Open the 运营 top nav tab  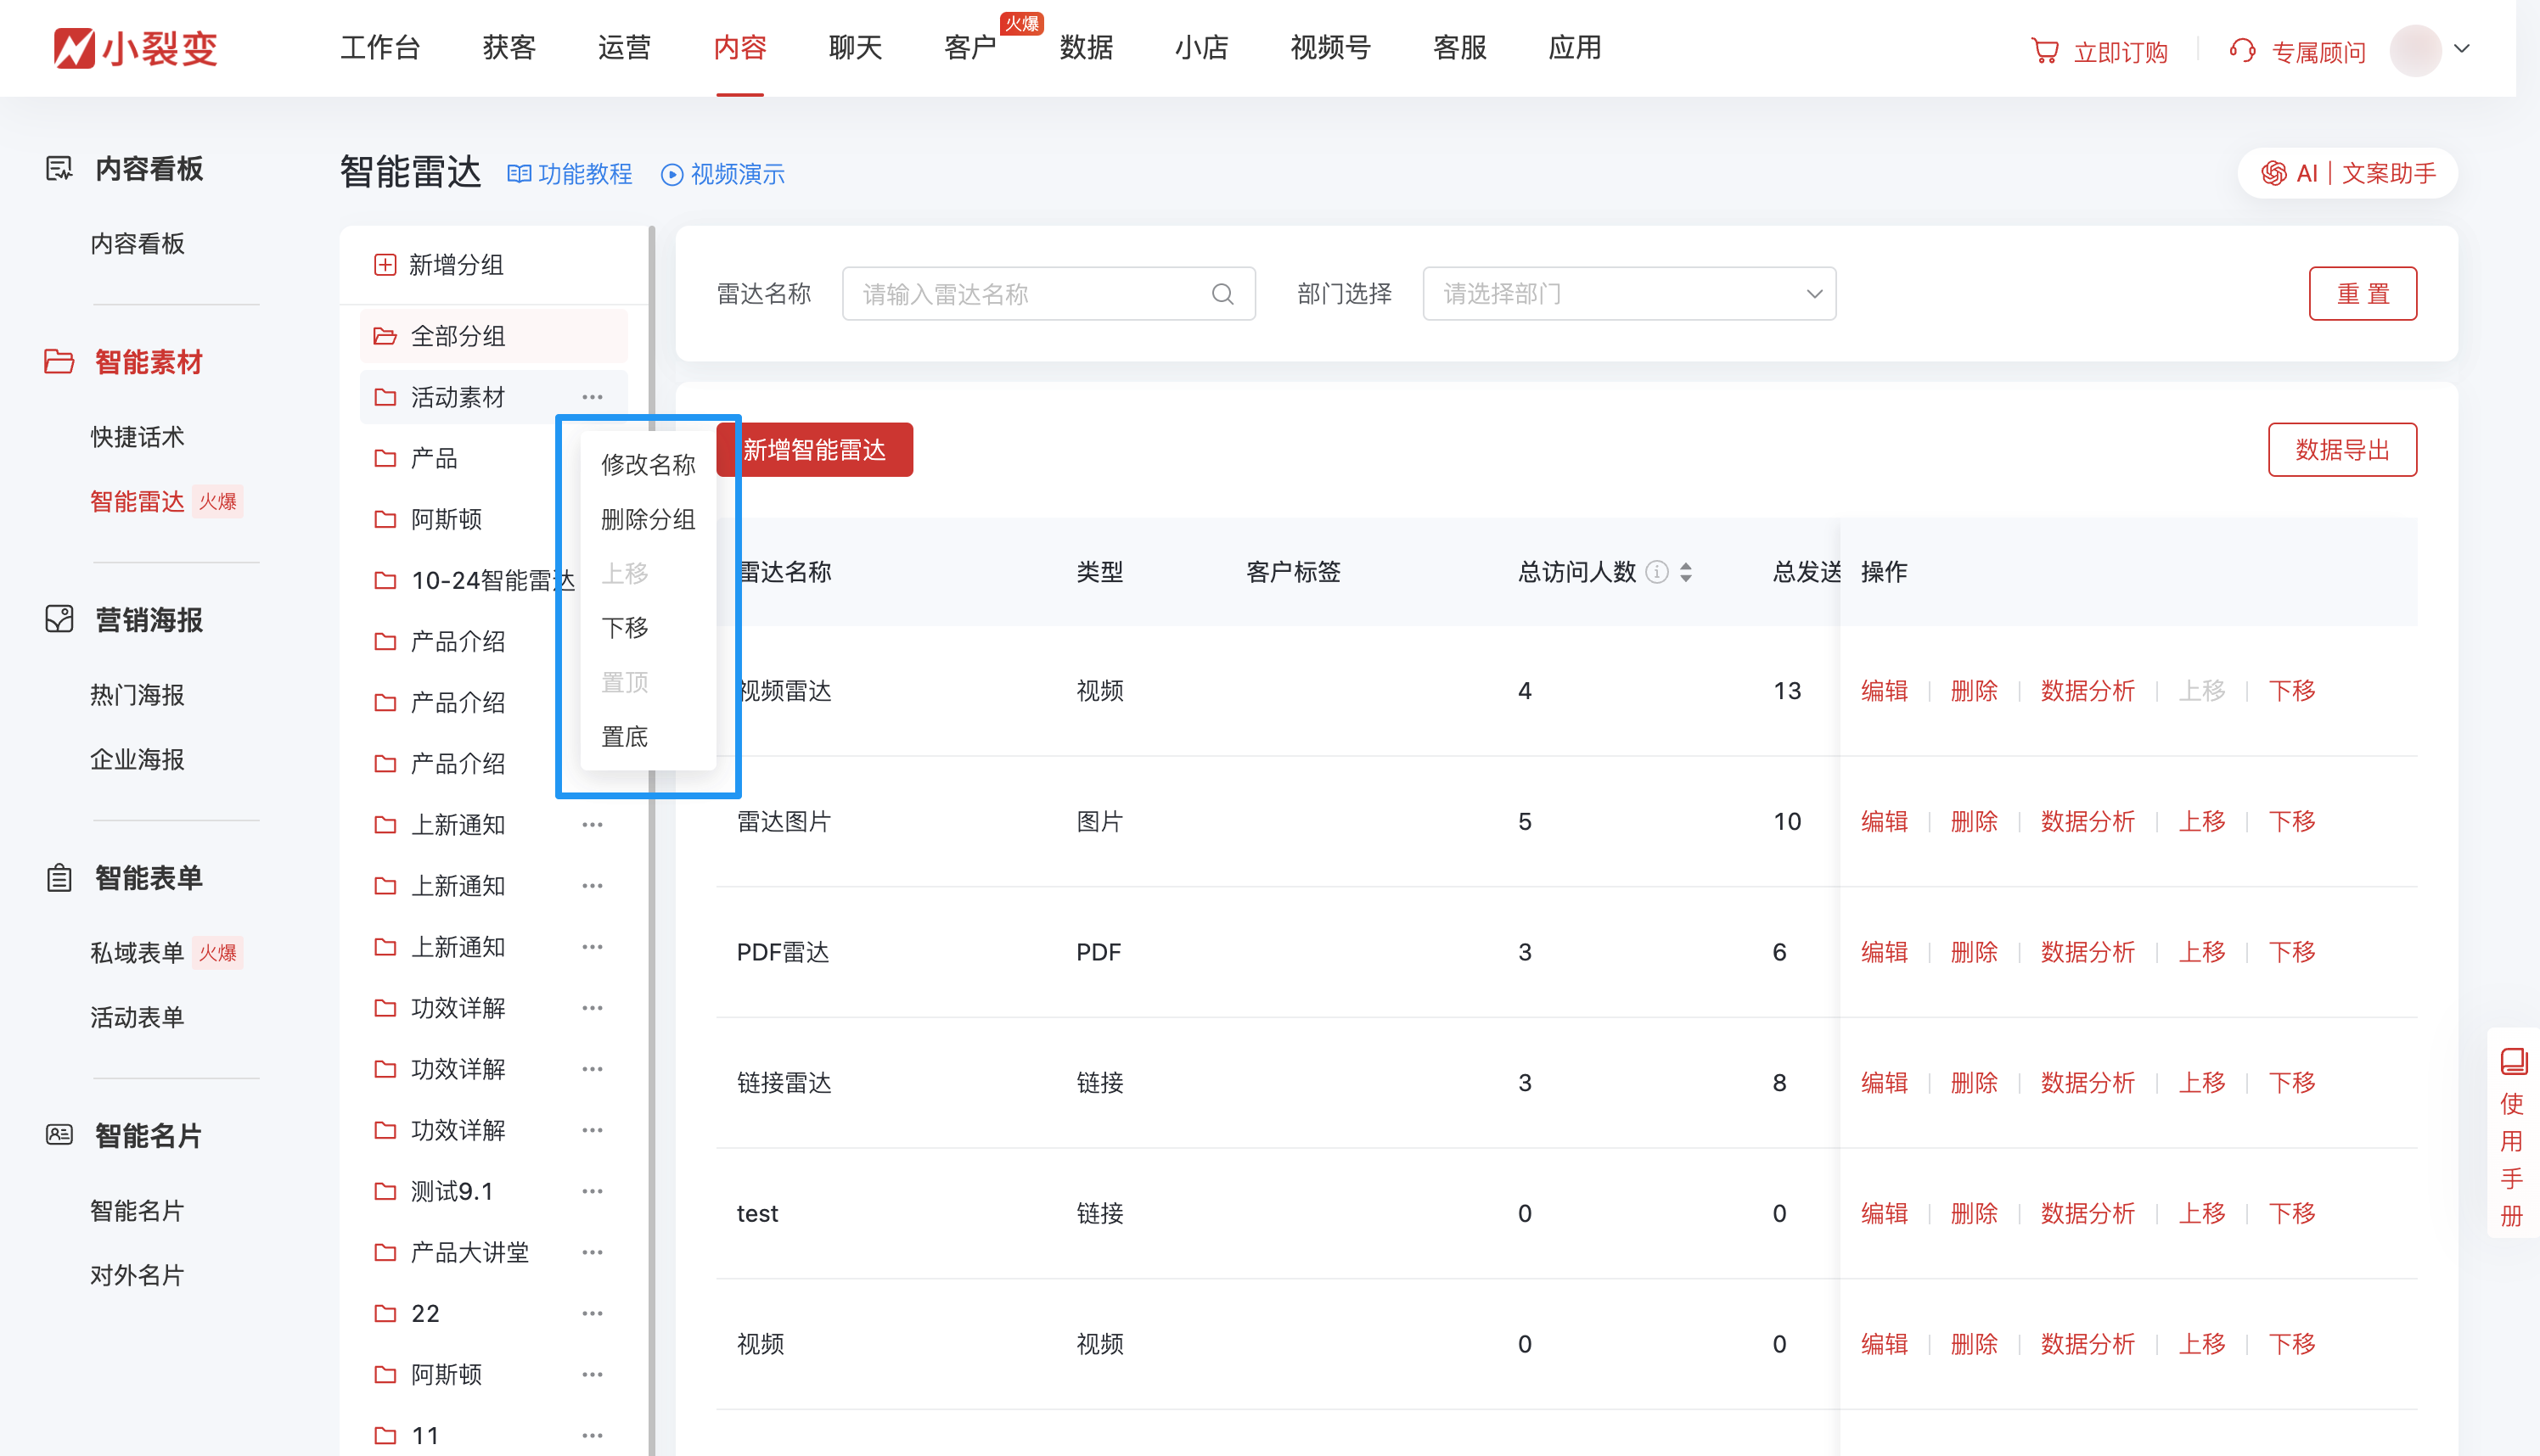[x=624, y=47]
